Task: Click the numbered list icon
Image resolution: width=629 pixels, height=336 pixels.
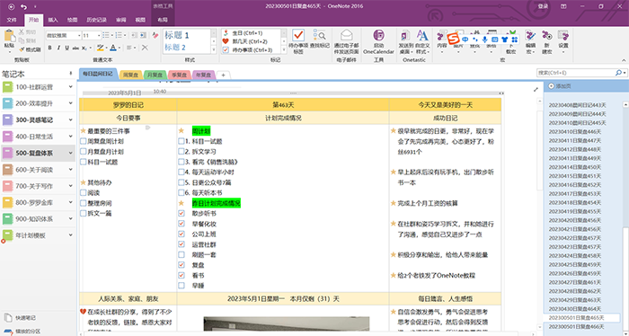Action: [x=119, y=35]
